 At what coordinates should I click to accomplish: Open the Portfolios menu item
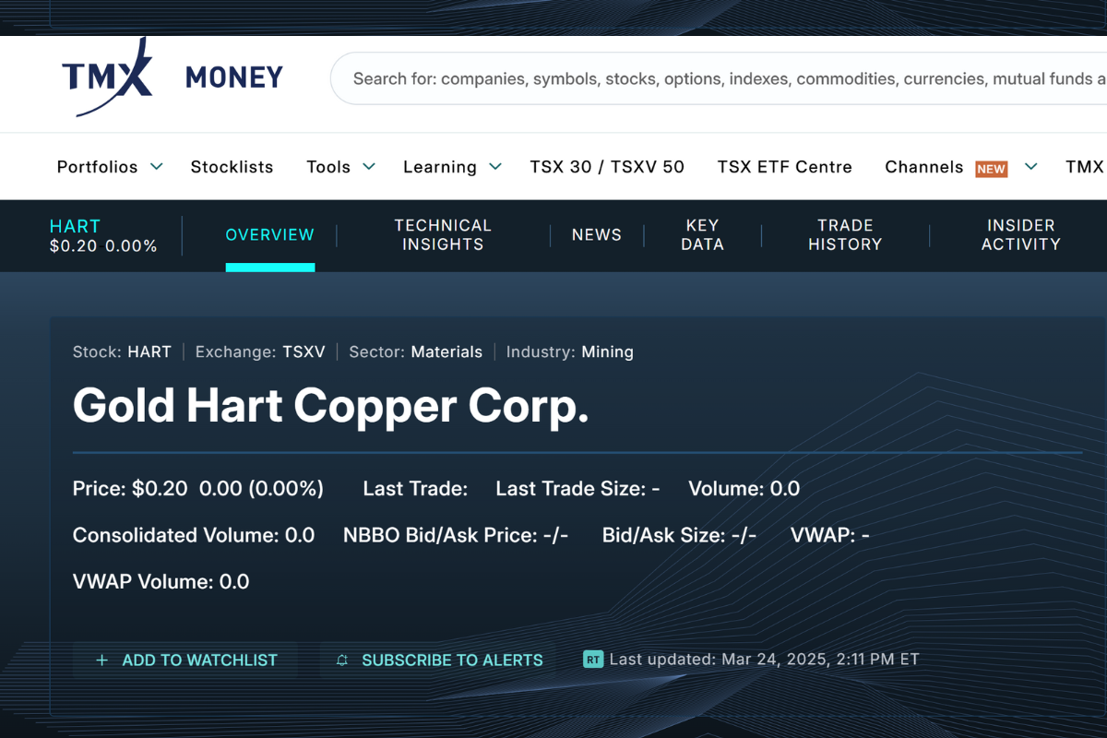(x=97, y=167)
